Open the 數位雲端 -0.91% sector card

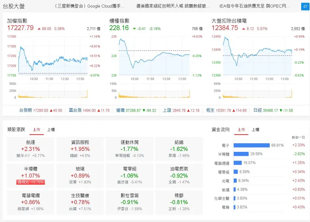[129, 202]
